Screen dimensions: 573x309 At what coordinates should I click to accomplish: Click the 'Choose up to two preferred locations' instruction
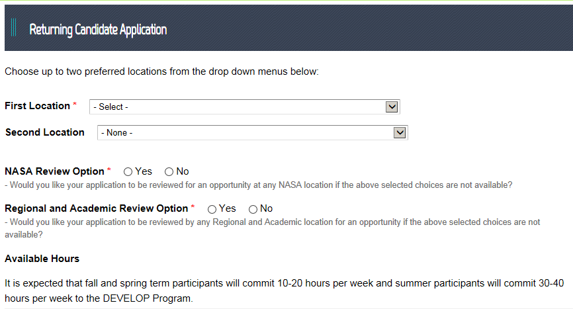161,71
